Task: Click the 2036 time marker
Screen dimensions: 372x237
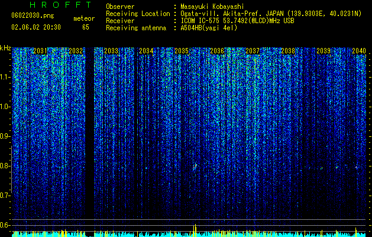Action: click(217, 51)
